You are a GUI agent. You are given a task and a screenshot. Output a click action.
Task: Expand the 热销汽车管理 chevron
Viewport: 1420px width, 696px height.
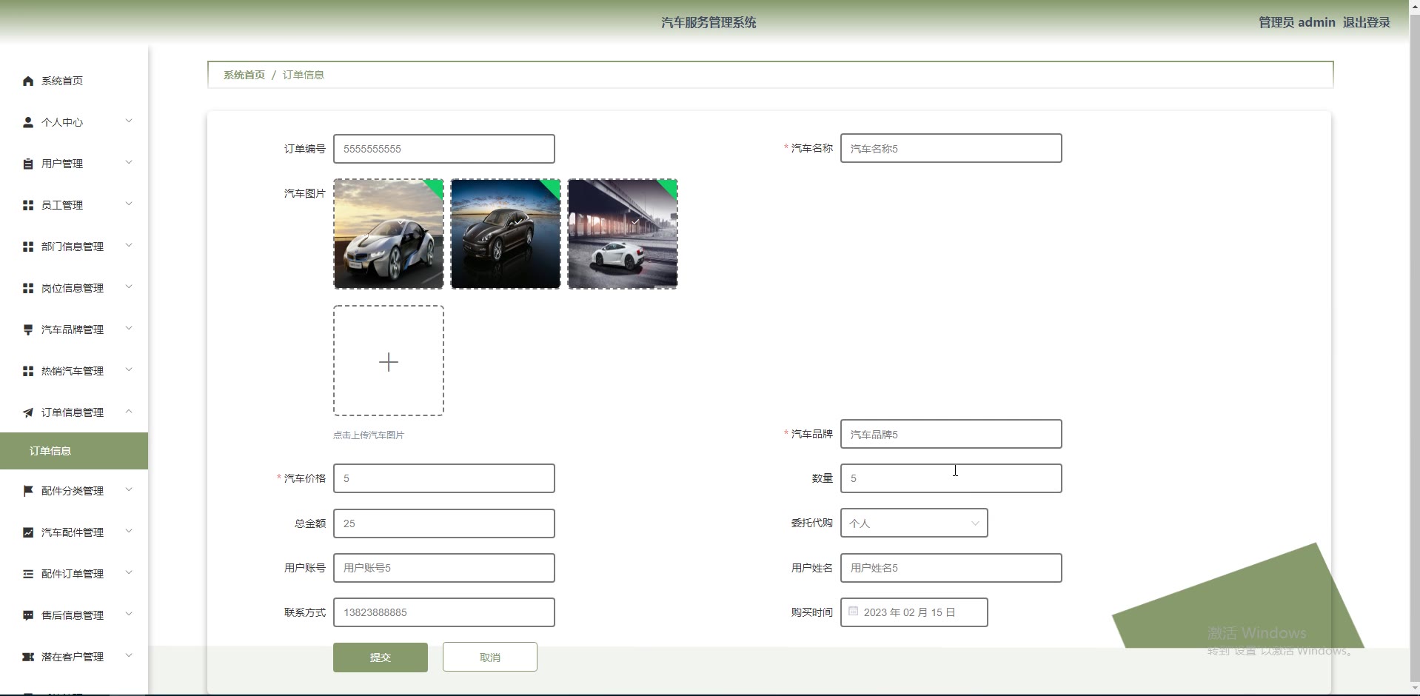click(129, 370)
